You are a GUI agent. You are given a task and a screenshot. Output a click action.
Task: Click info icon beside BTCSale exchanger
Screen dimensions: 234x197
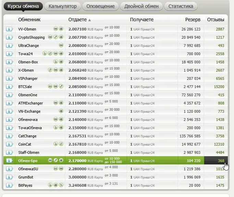(9, 87)
